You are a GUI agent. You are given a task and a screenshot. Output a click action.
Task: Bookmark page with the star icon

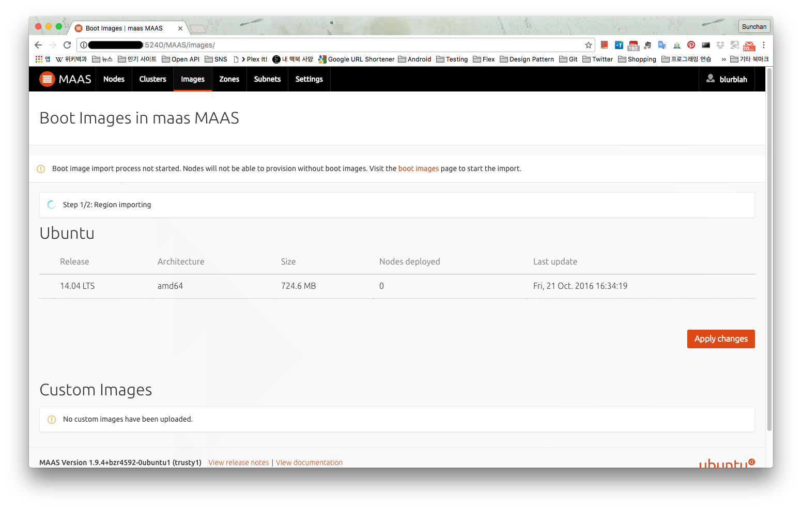pos(588,45)
